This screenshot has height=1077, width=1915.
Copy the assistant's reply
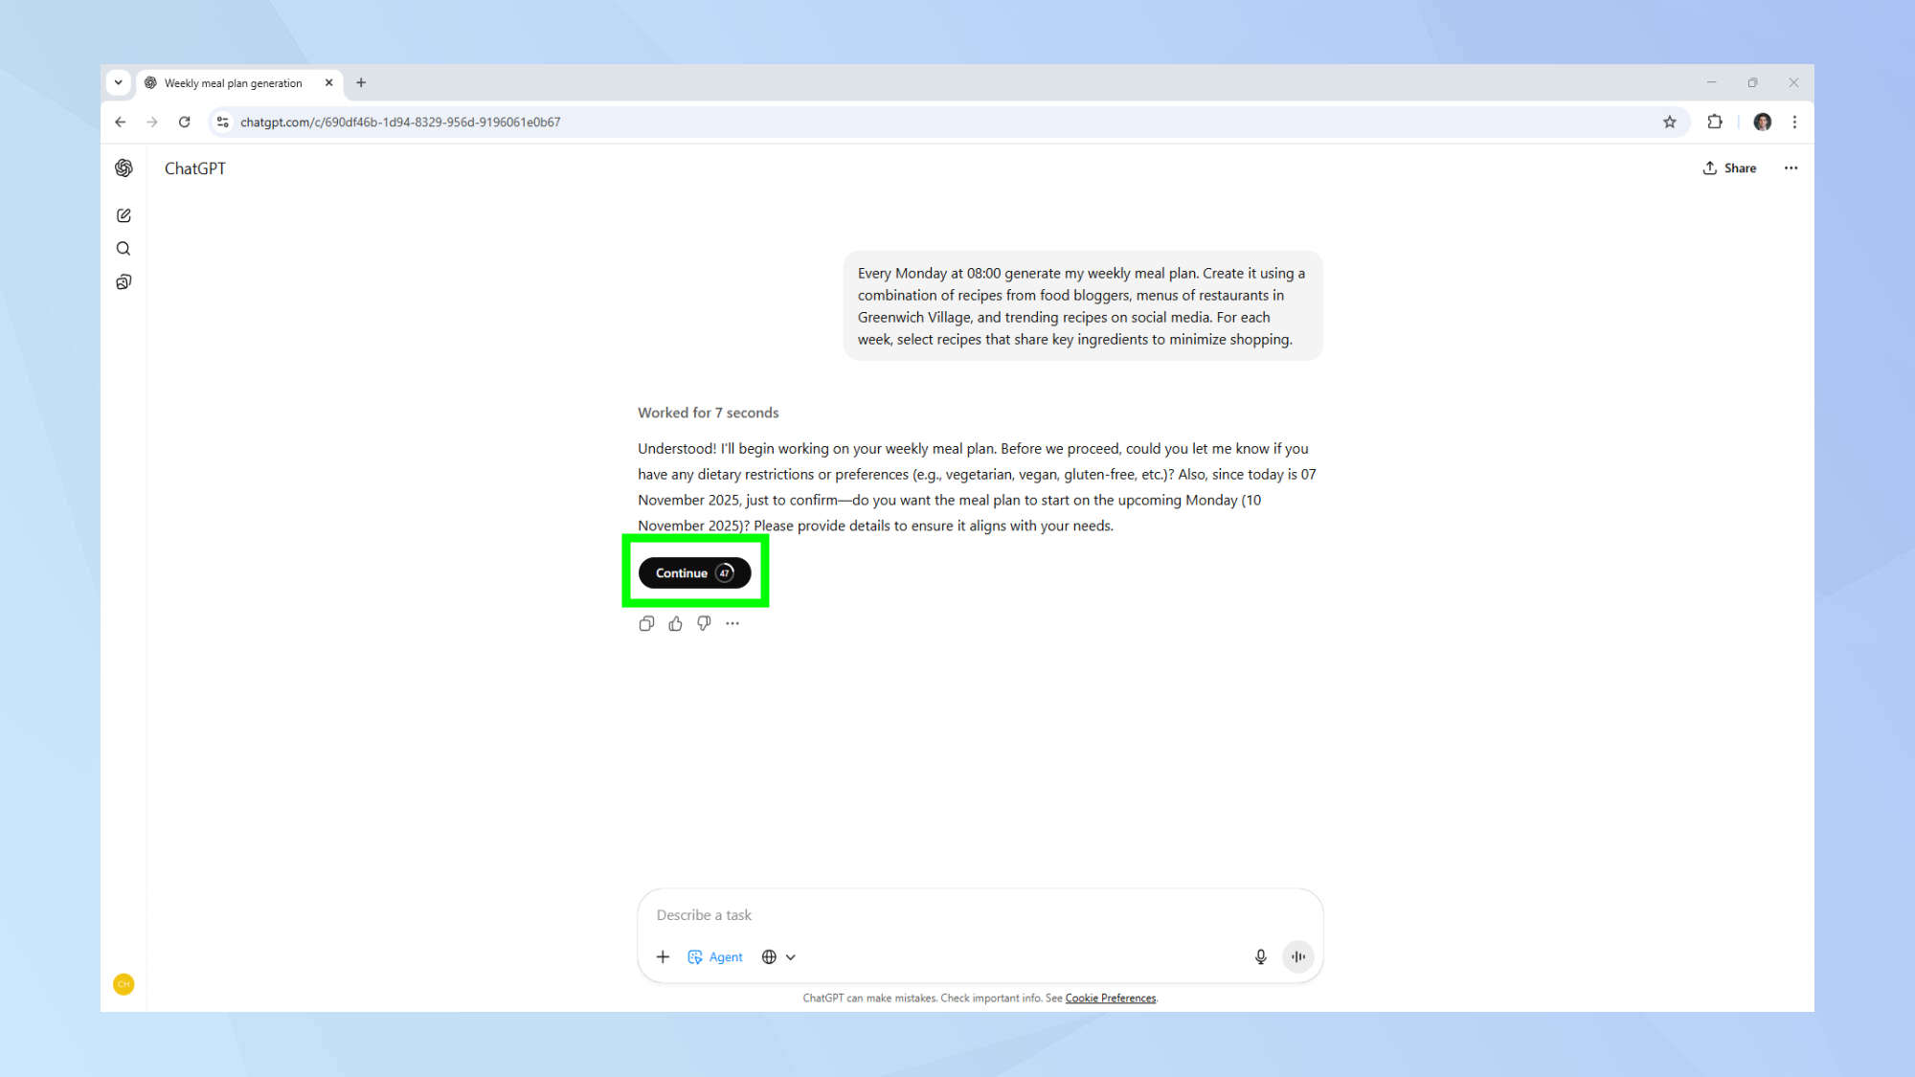(x=646, y=623)
